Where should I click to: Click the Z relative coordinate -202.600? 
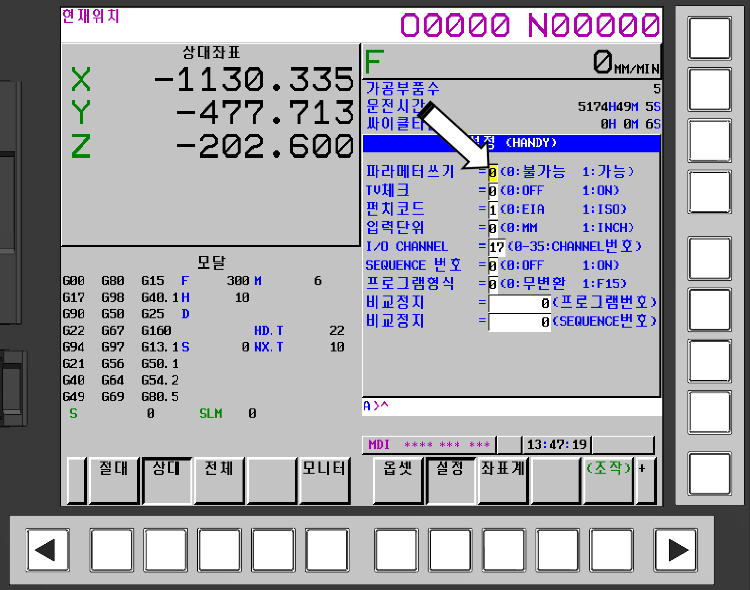click(x=264, y=146)
